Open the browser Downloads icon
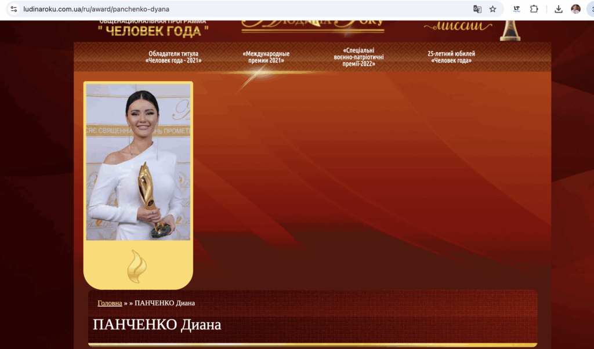Image resolution: width=594 pixels, height=349 pixels. click(559, 9)
